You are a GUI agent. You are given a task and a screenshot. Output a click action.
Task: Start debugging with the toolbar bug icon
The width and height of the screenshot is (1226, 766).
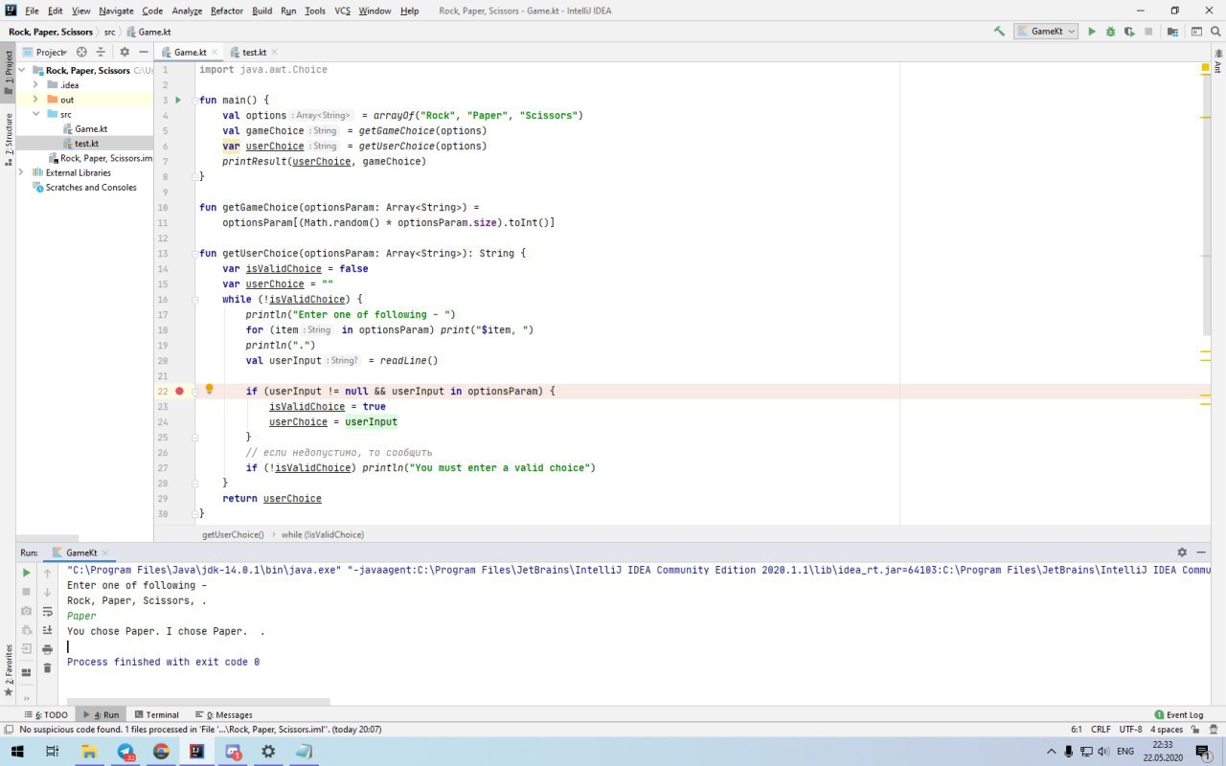point(1111,32)
